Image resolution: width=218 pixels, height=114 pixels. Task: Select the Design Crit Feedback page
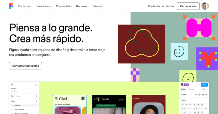[21, 113]
